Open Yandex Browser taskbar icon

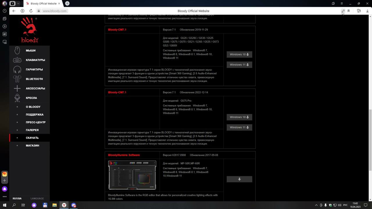(x=64, y=205)
